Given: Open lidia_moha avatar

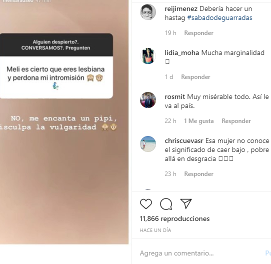Looking at the screenshot, I should click(148, 56).
